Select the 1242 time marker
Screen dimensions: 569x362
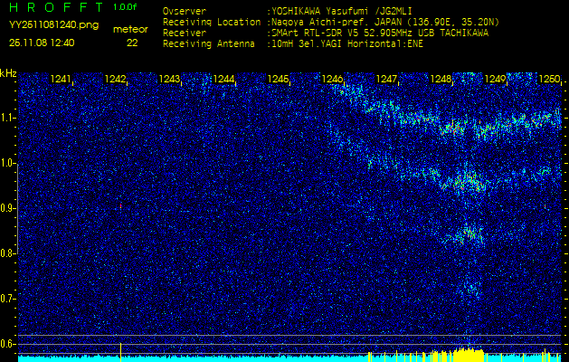point(115,80)
